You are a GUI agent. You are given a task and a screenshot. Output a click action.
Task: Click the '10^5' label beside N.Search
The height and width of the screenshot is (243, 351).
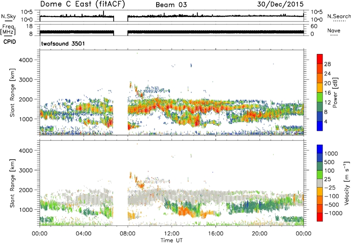click(x=316, y=12)
